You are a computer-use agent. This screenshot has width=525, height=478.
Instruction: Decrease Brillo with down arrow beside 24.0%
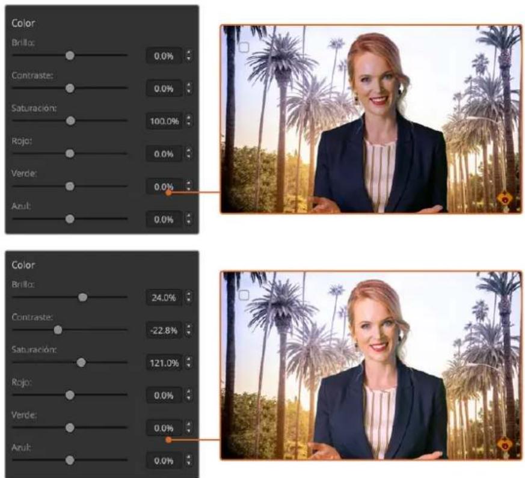[x=189, y=301]
